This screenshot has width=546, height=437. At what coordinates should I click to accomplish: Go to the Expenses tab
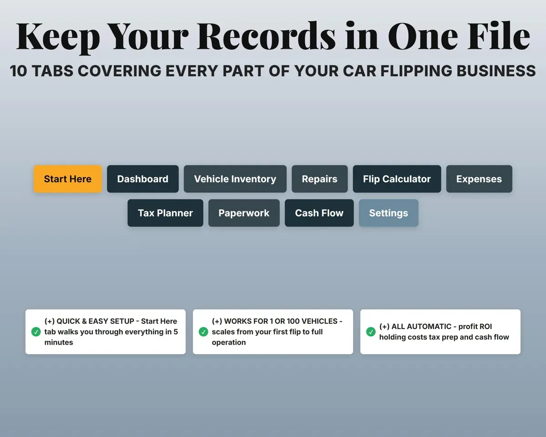click(x=479, y=179)
